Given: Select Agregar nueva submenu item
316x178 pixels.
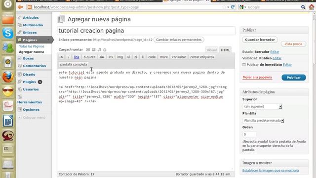Looking at the screenshot, I should tap(31, 52).
